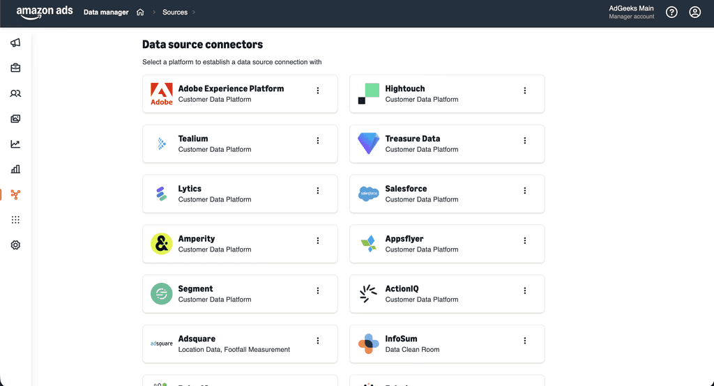Click the 'Data source connectors' heading
Screen dimensions: 714x386
203,45
